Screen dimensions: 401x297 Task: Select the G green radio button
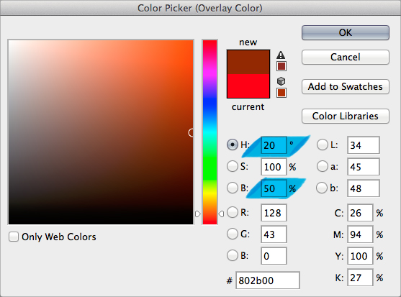(x=233, y=234)
